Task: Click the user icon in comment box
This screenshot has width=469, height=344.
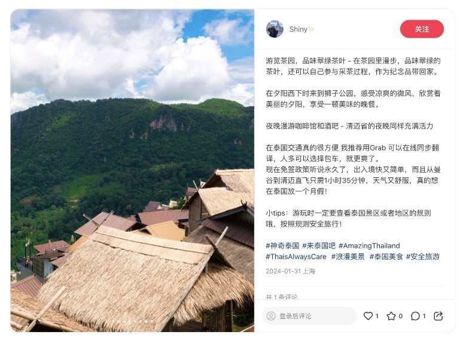Action: pos(271,316)
